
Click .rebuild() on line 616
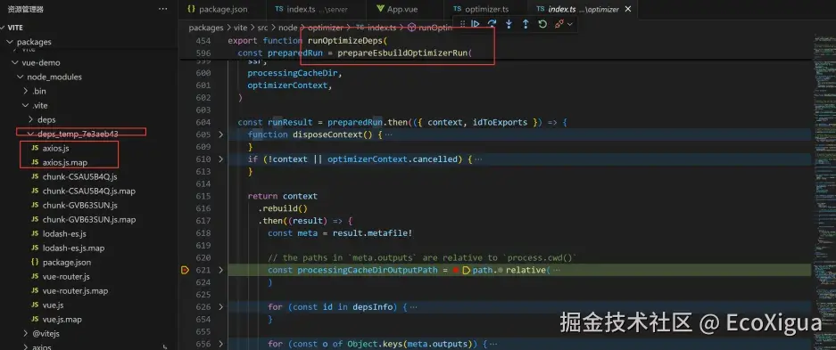click(x=283, y=208)
